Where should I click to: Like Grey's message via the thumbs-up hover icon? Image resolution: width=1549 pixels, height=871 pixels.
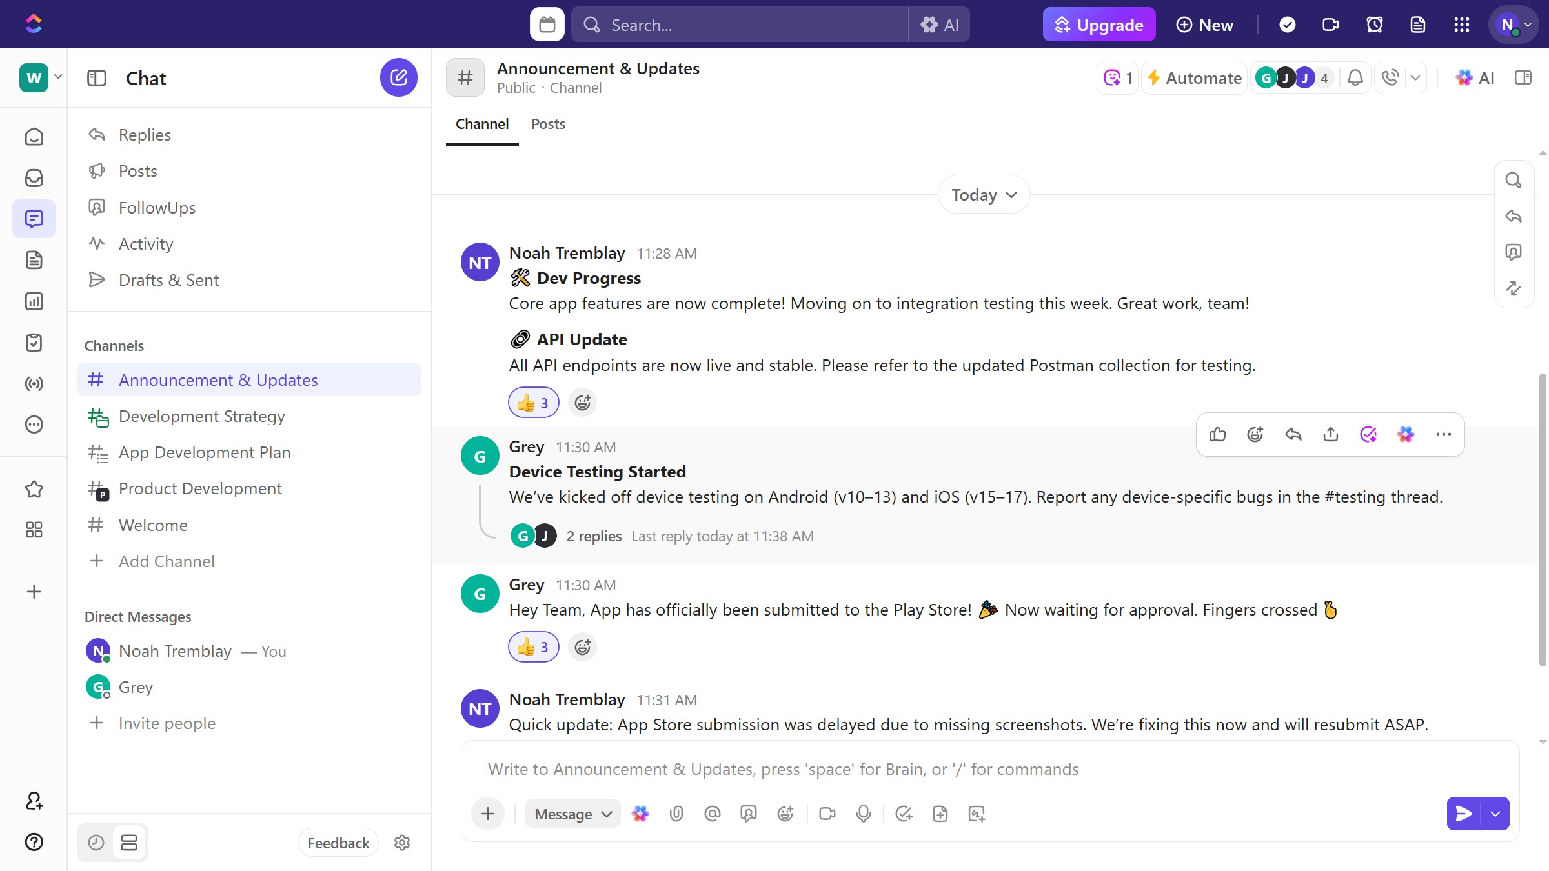(x=1218, y=434)
